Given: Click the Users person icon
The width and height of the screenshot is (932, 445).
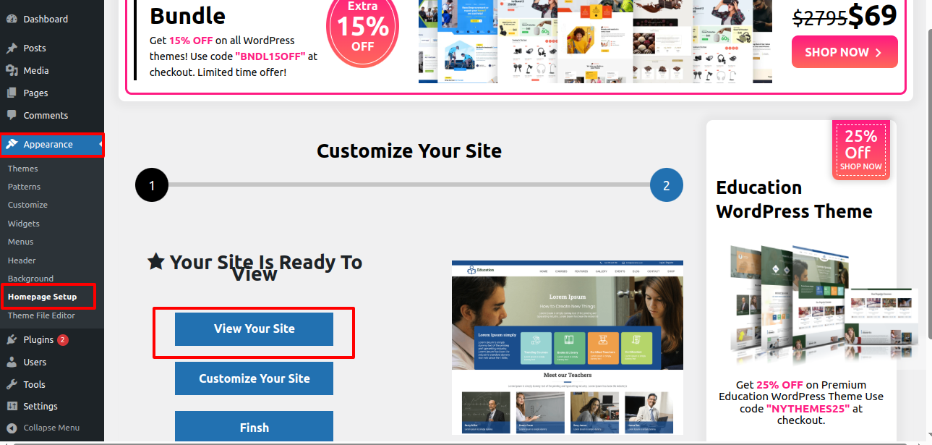Looking at the screenshot, I should pos(12,363).
